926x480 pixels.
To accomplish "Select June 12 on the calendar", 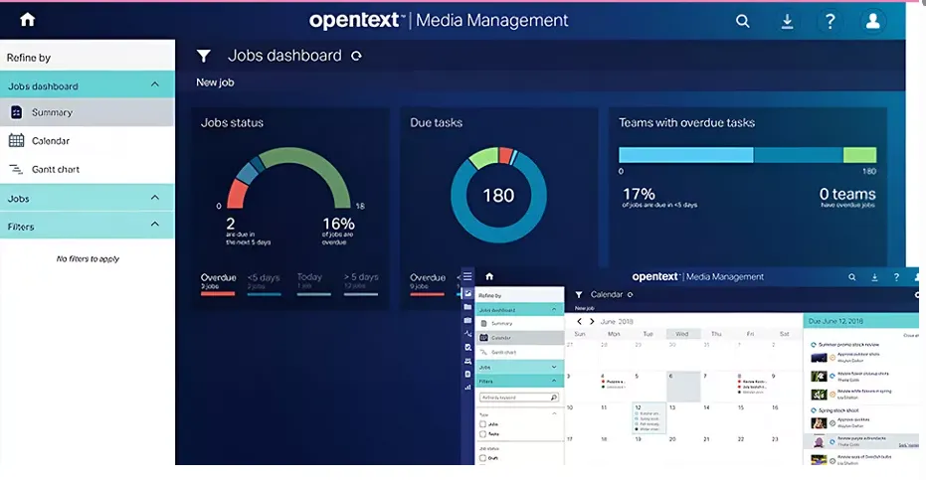I will (649, 418).
